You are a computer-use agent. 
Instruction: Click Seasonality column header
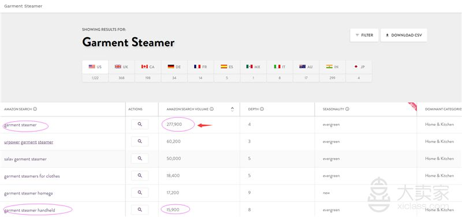(333, 109)
